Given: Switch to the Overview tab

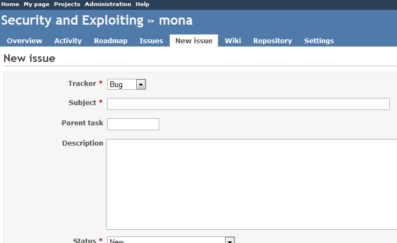Looking at the screenshot, I should click(24, 40).
